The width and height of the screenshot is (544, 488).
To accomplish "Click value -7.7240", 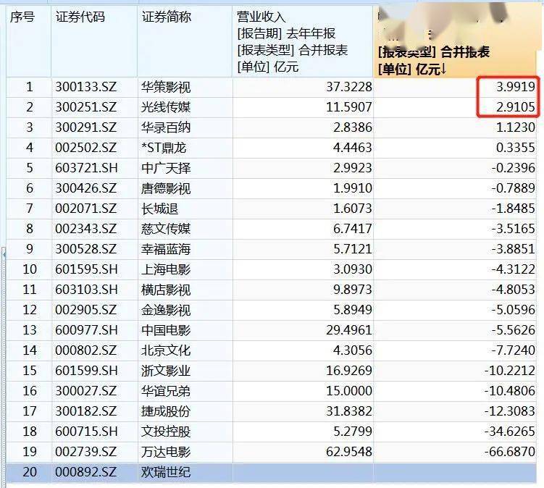I will [513, 350].
